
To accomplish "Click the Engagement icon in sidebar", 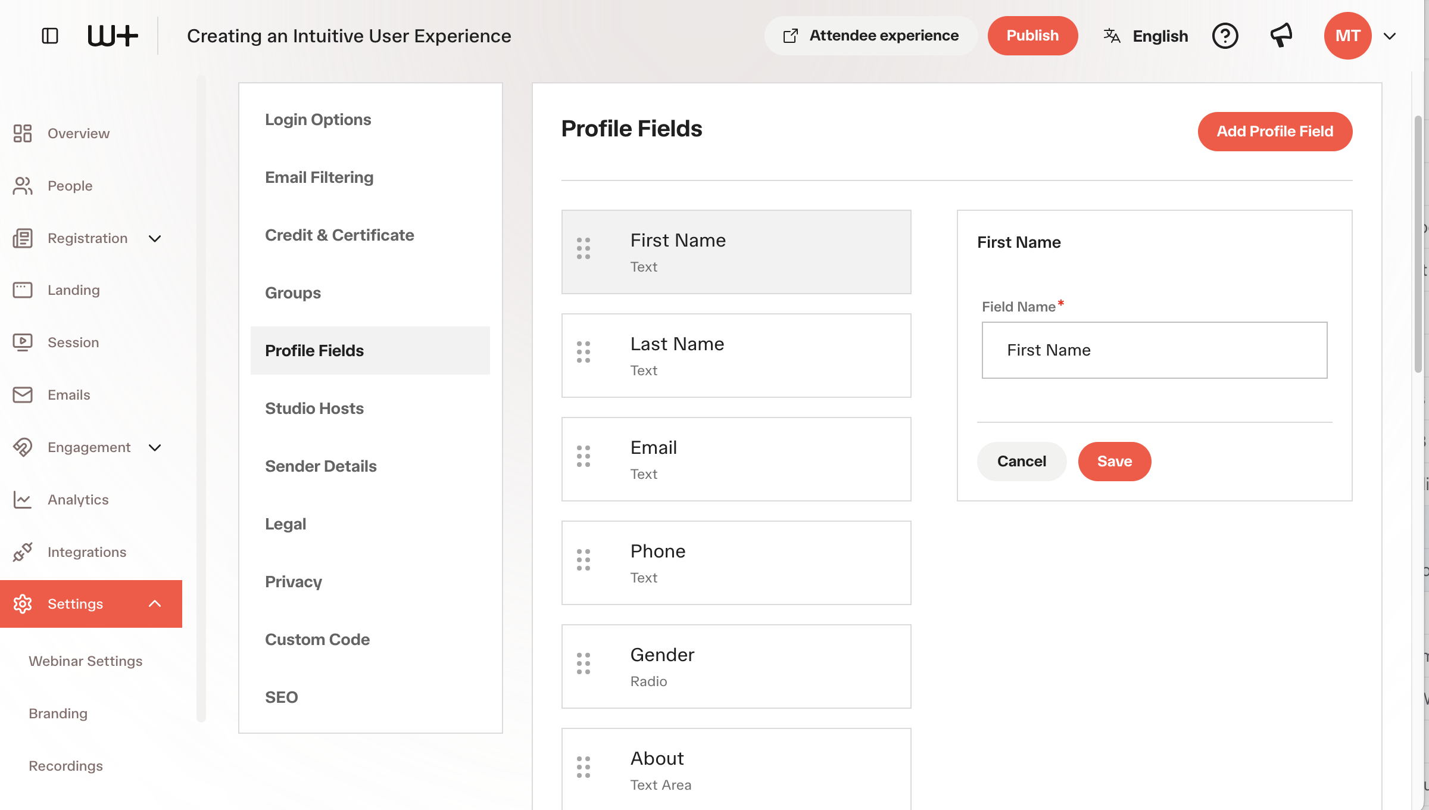I will (x=23, y=447).
